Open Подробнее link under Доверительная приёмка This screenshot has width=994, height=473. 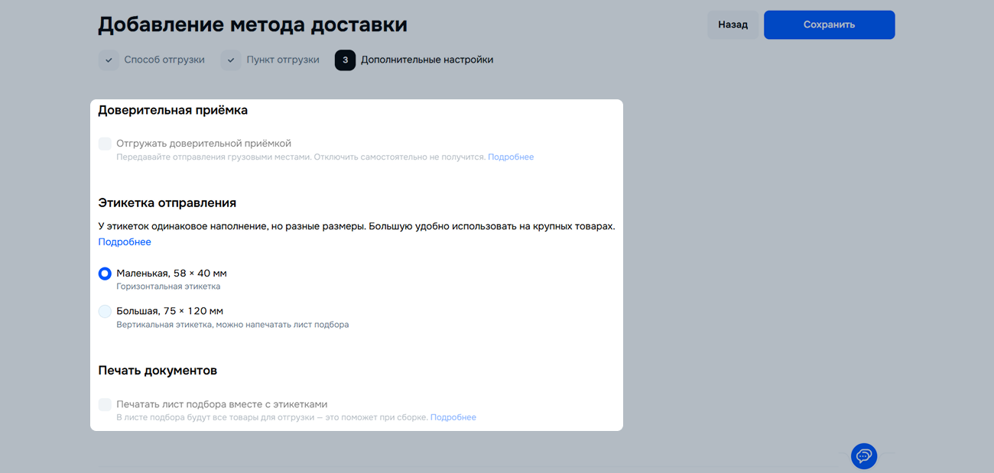(x=511, y=157)
